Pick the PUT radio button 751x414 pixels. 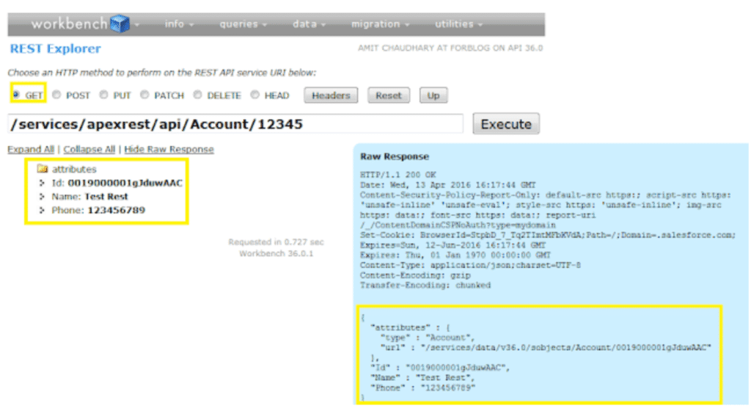[103, 95]
